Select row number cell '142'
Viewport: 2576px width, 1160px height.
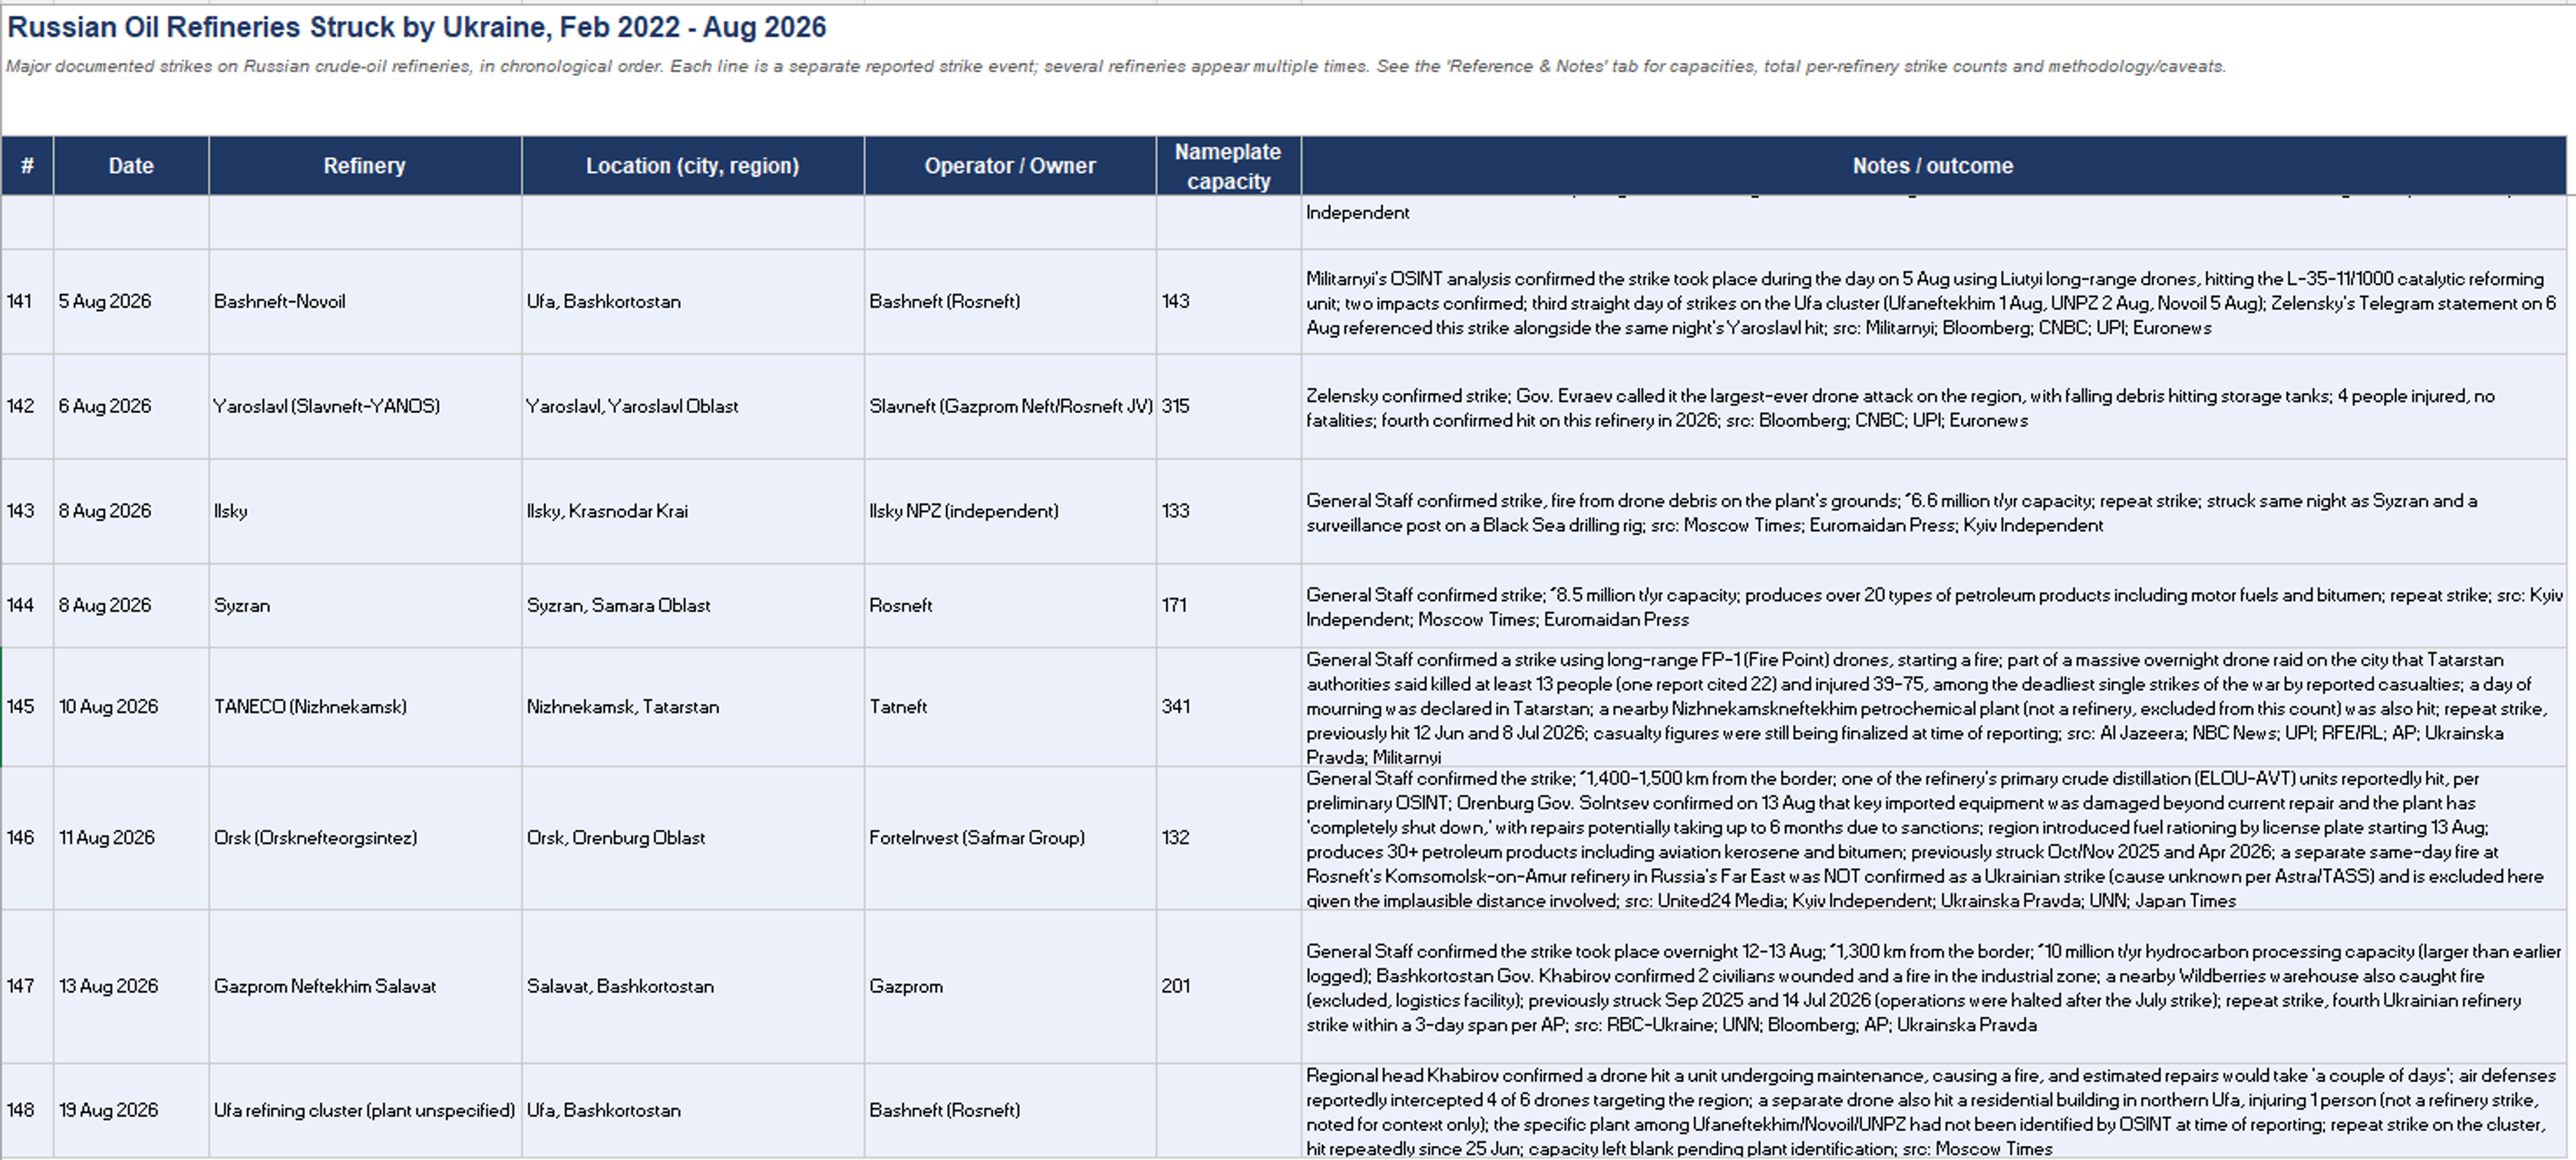27,406
